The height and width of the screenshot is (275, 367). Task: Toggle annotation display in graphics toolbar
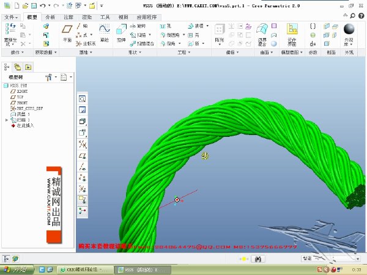(x=83, y=200)
